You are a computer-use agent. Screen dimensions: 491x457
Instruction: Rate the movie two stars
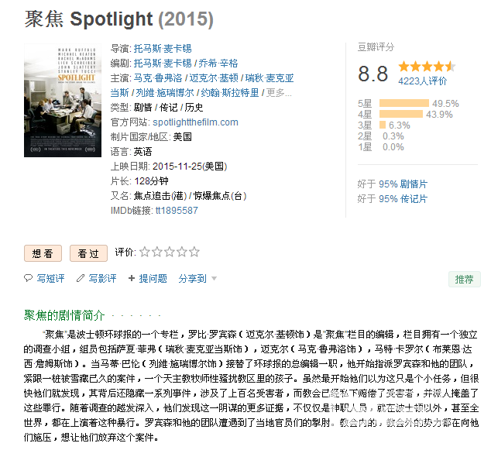point(157,252)
